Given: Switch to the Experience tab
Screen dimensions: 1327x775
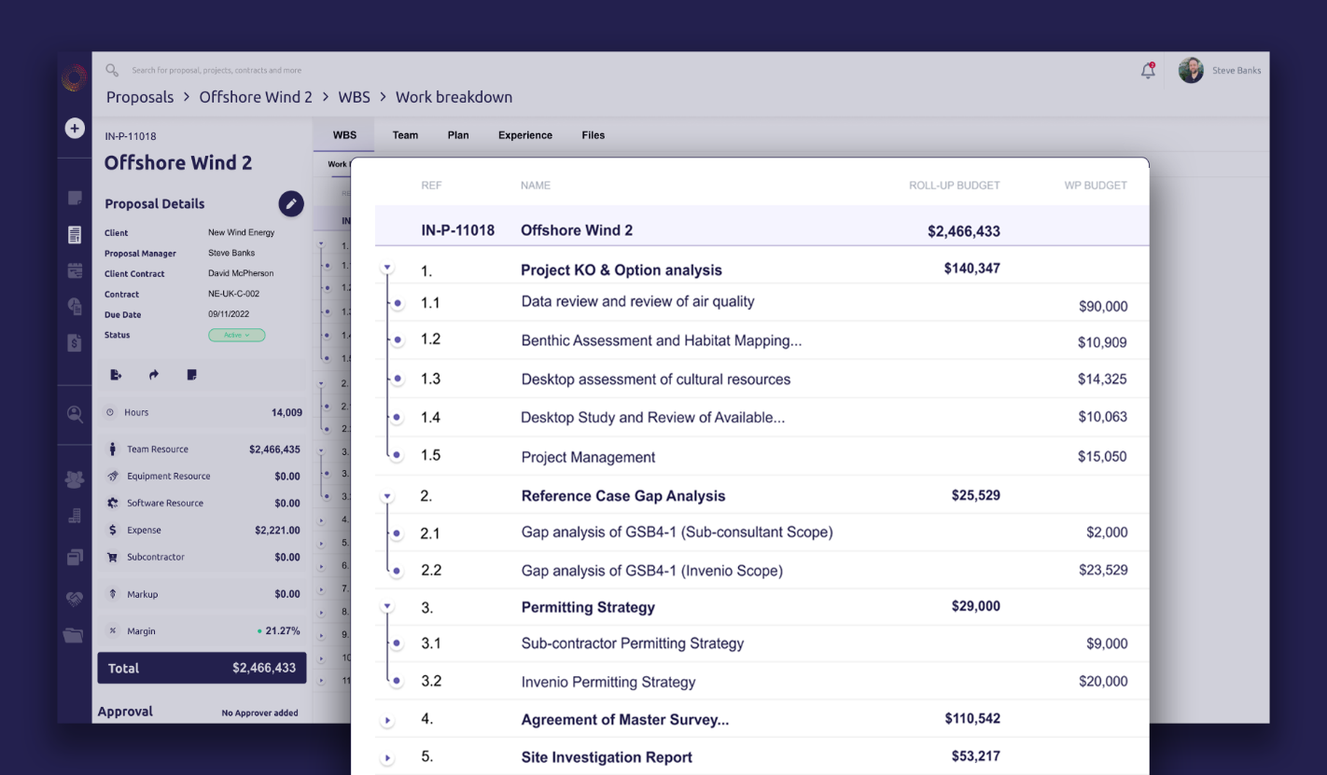Looking at the screenshot, I should pyautogui.click(x=525, y=135).
